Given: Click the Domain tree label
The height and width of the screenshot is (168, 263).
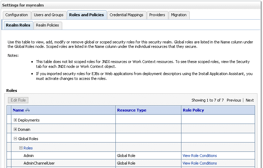Looking at the screenshot, I should click(x=24, y=129).
